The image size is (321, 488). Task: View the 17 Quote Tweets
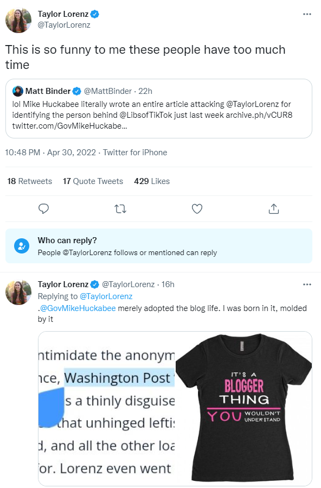pyautogui.click(x=93, y=181)
